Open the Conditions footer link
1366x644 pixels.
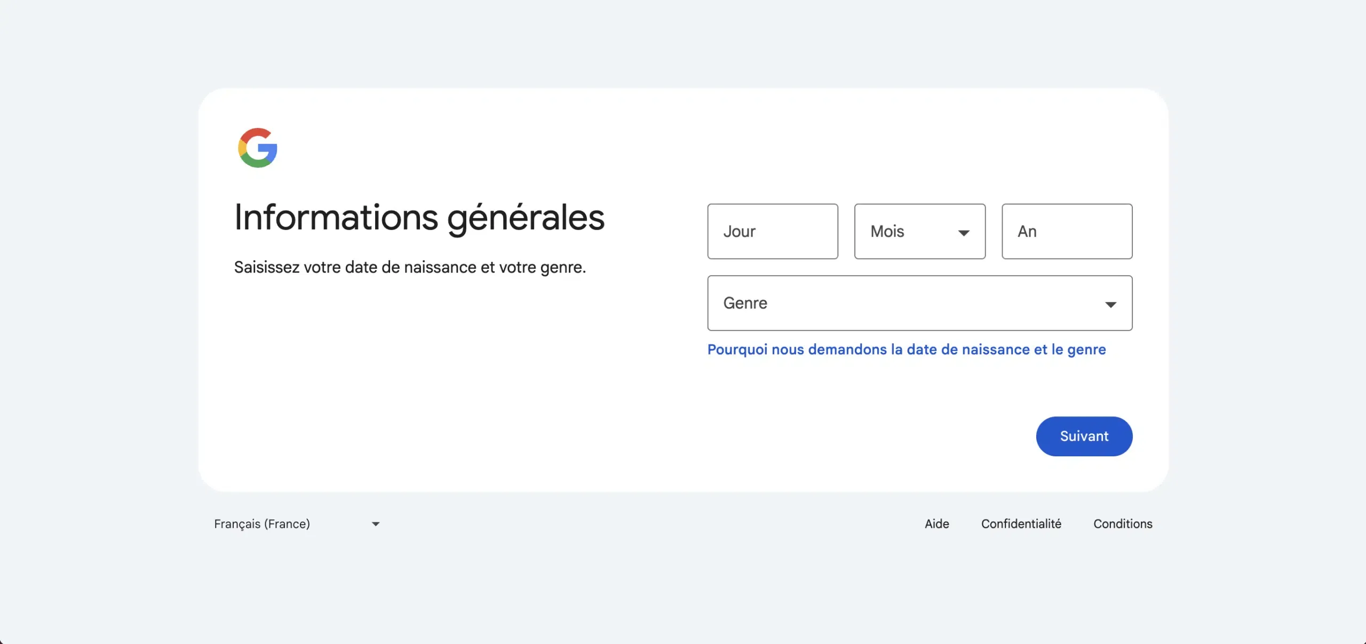point(1123,524)
